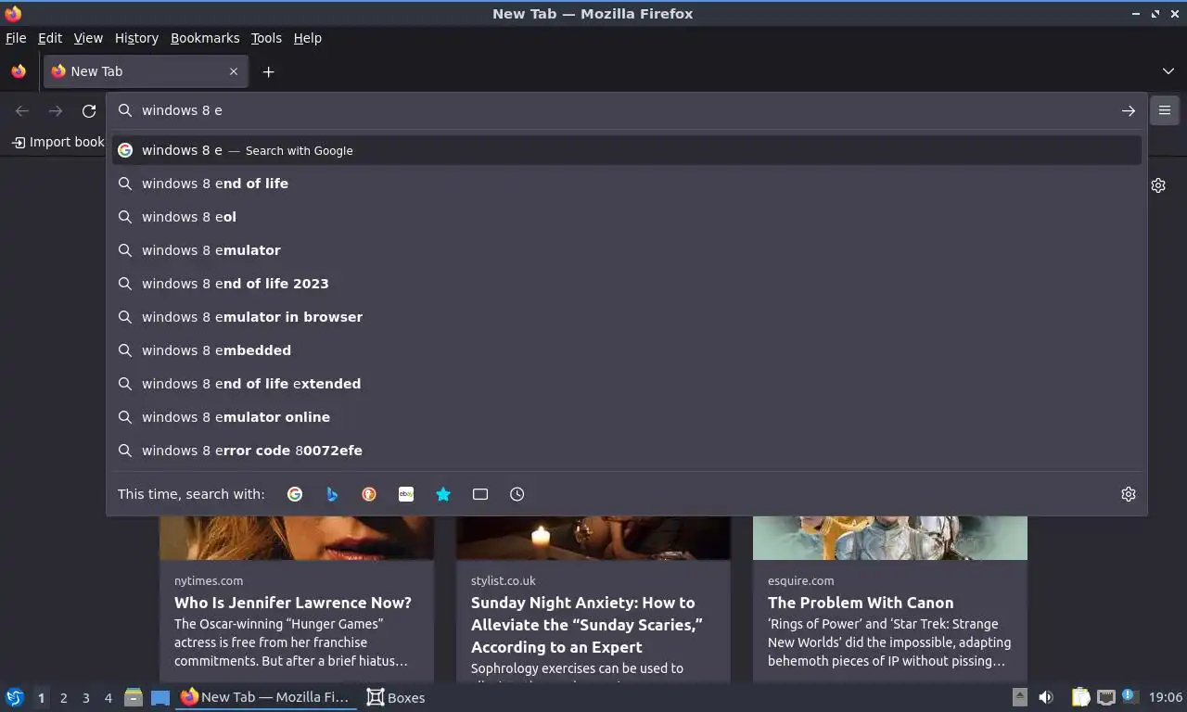Open 'Sunday Night Anxiety' stylist article
The image size is (1187, 712).
pyautogui.click(x=587, y=625)
